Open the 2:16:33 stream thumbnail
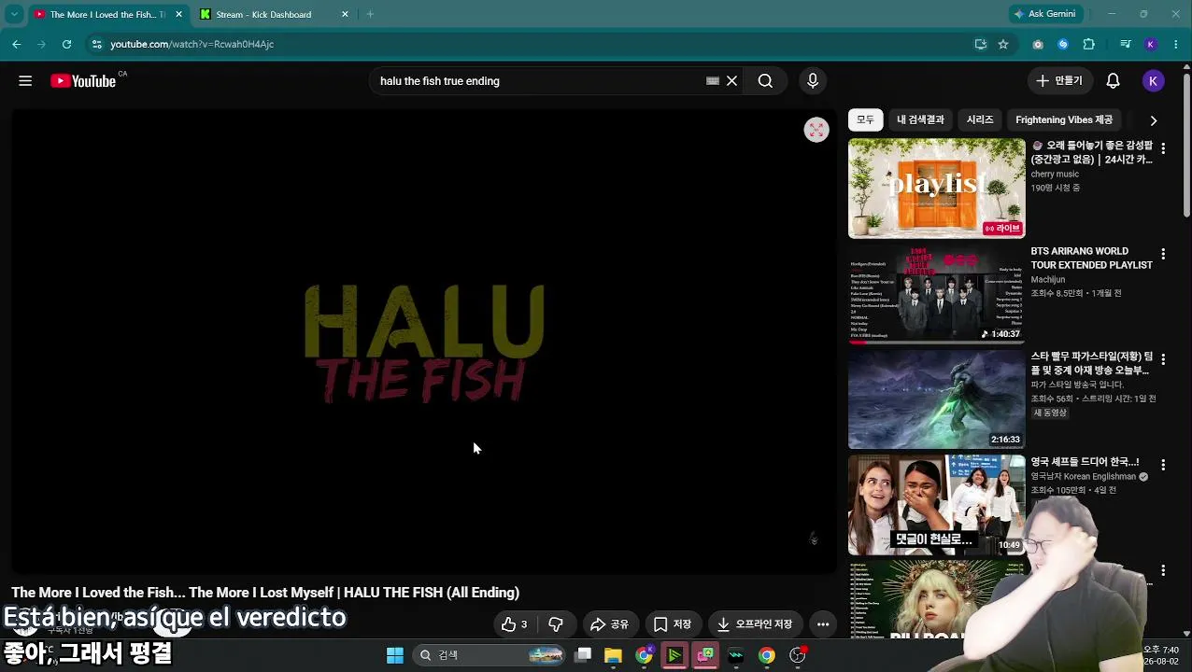This screenshot has width=1192, height=672. point(936,399)
